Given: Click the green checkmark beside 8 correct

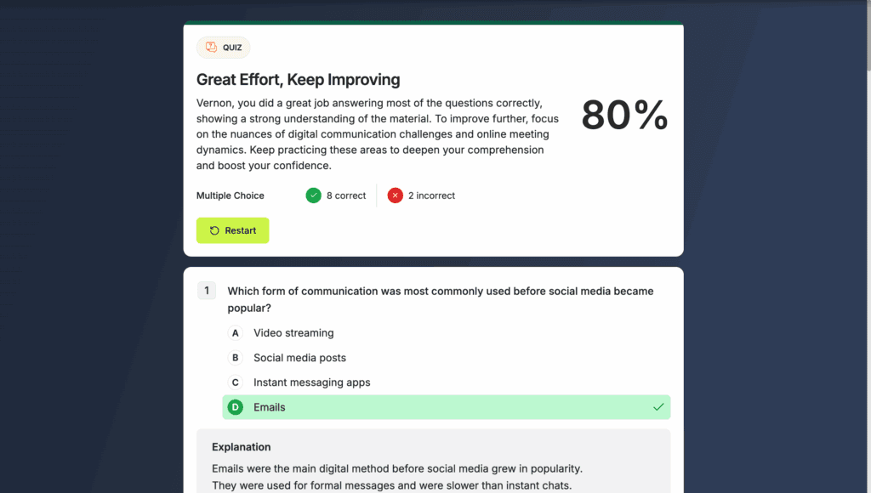Looking at the screenshot, I should coord(314,195).
